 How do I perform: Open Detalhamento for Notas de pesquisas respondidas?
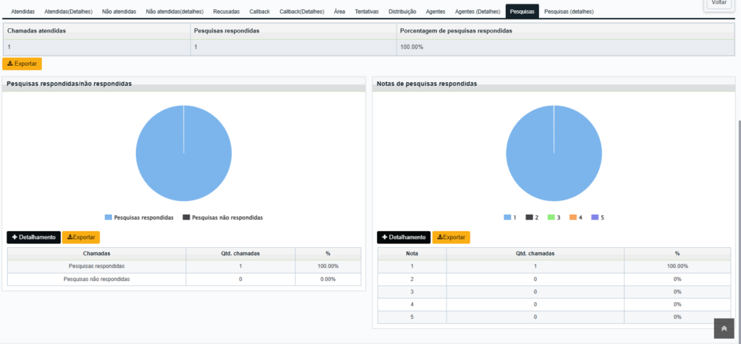(x=404, y=237)
